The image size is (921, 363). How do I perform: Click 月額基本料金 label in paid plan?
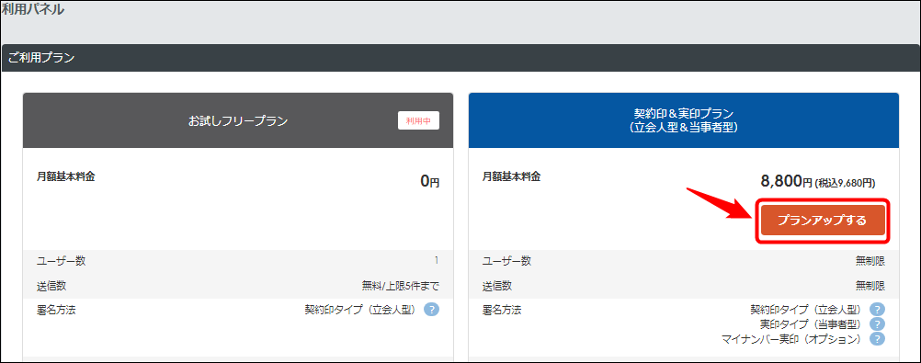pyautogui.click(x=511, y=176)
